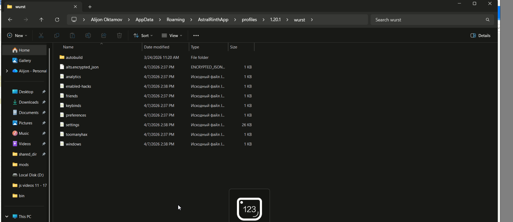The height and width of the screenshot is (222, 513).
Task: Open Videos in navigation pane
Action: click(25, 144)
